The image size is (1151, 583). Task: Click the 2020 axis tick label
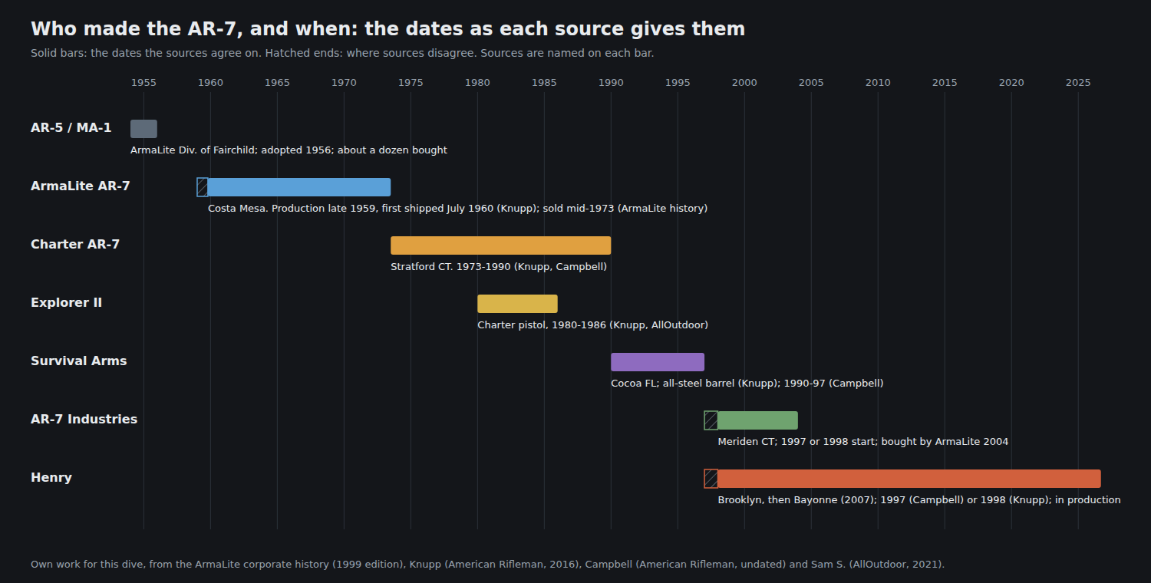click(x=1011, y=83)
